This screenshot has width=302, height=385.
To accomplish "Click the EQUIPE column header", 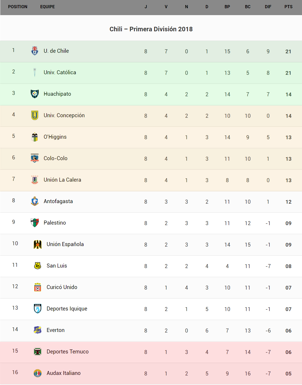I will [x=47, y=7].
